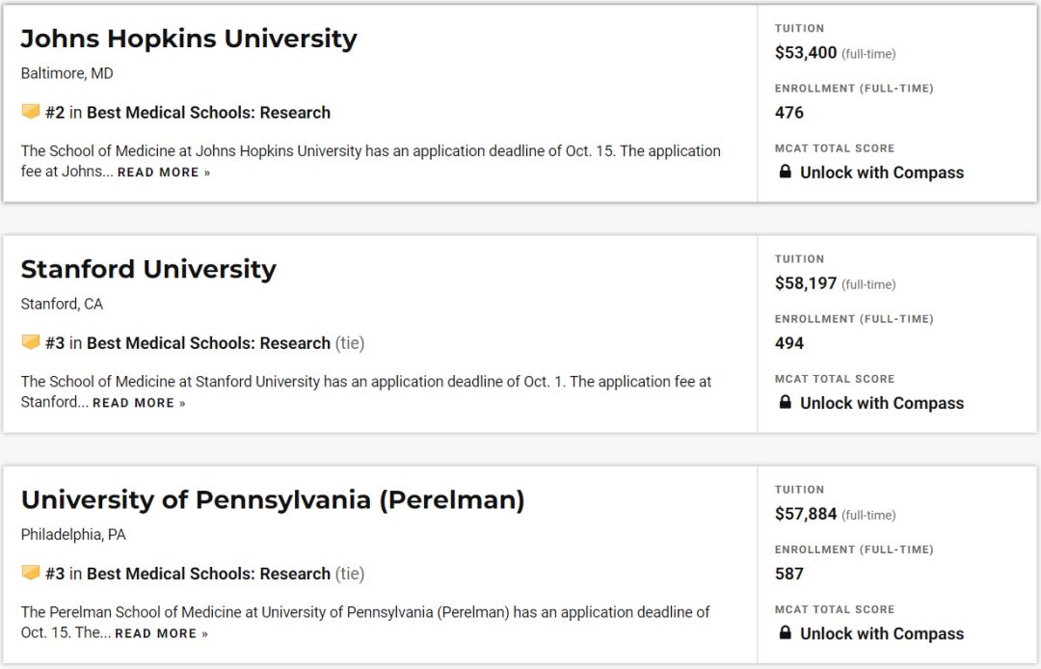
Task: Click the lock icon in Perelman card
Action: point(785,633)
